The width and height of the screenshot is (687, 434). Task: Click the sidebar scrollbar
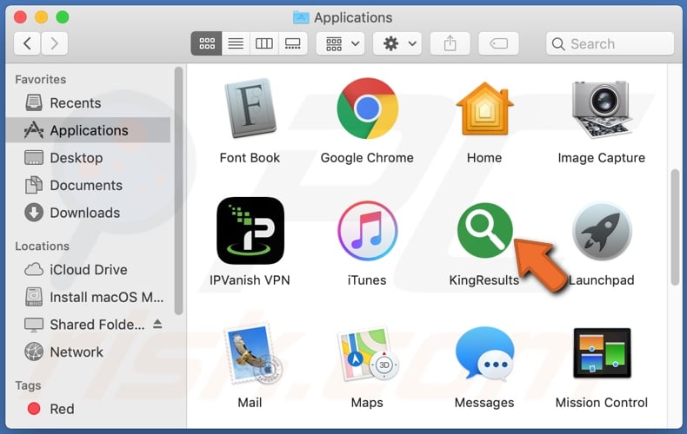pos(178,191)
